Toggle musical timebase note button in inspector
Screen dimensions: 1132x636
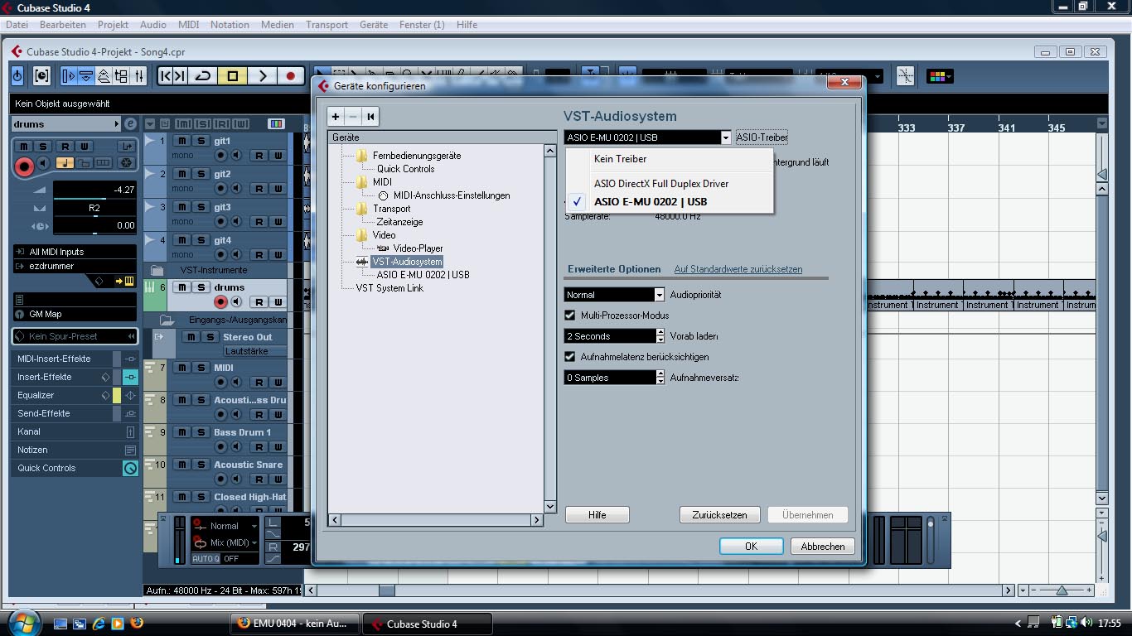click(x=65, y=163)
